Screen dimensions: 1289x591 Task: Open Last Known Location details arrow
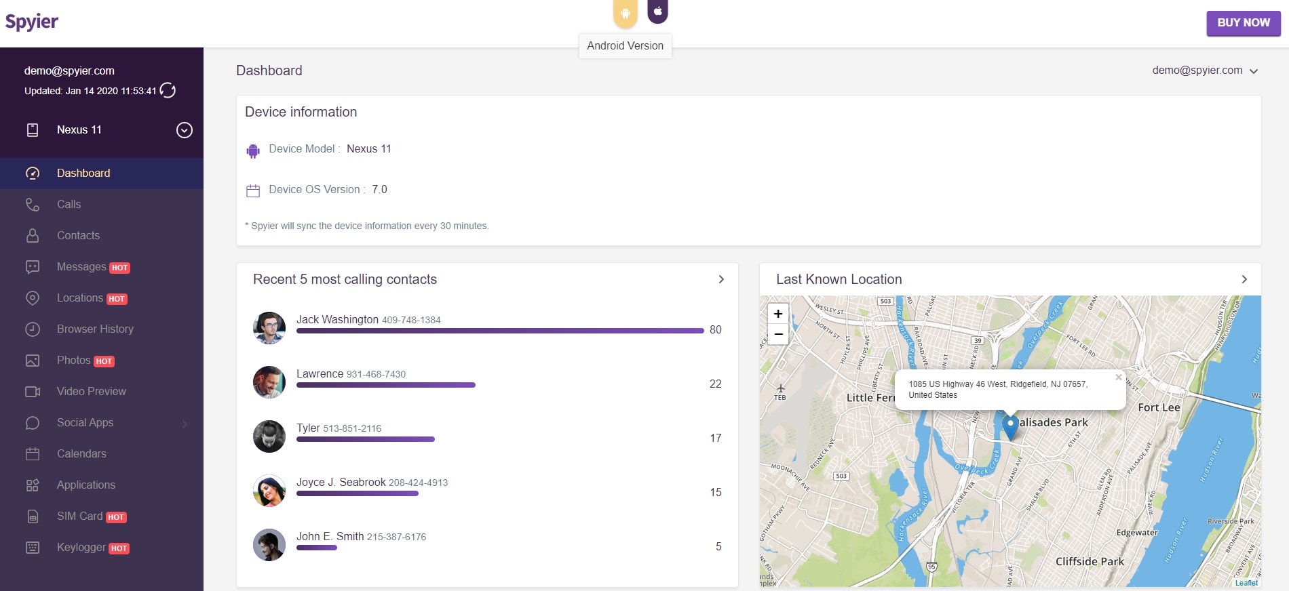coord(1244,279)
